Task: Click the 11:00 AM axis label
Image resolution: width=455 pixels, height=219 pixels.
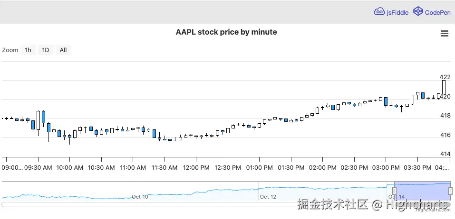Action: 133,167
